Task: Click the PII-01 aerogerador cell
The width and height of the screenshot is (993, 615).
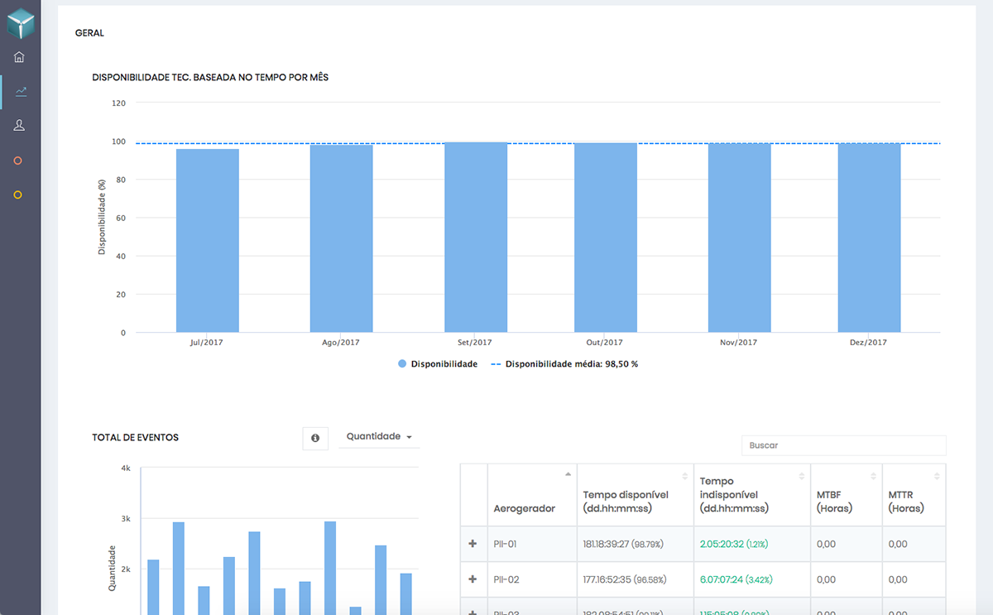Action: click(x=532, y=544)
